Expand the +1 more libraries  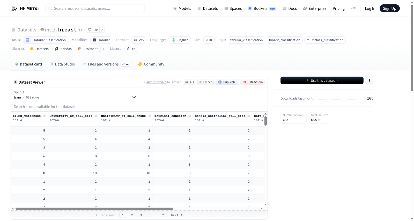tap(105, 49)
